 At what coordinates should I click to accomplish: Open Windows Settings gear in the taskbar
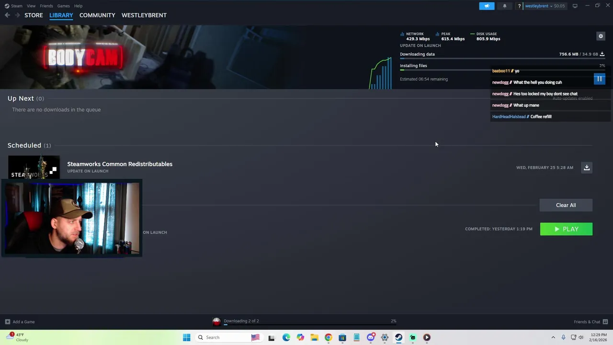(385, 337)
